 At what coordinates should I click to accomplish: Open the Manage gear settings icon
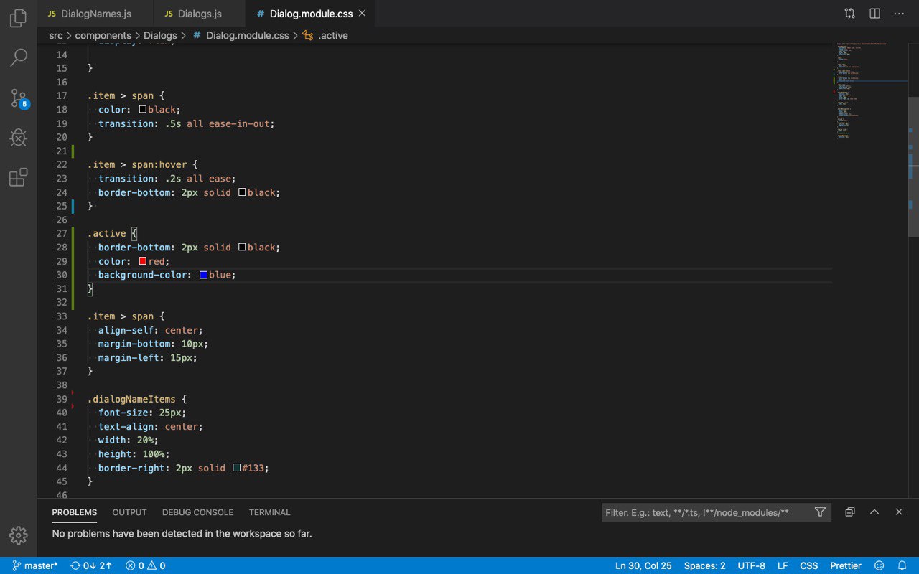tap(19, 535)
